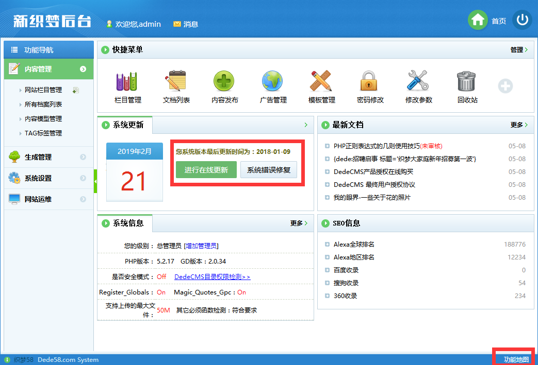This screenshot has height=365, width=538.
Task: Click the 修改参数 wrench icon
Action: click(418, 82)
